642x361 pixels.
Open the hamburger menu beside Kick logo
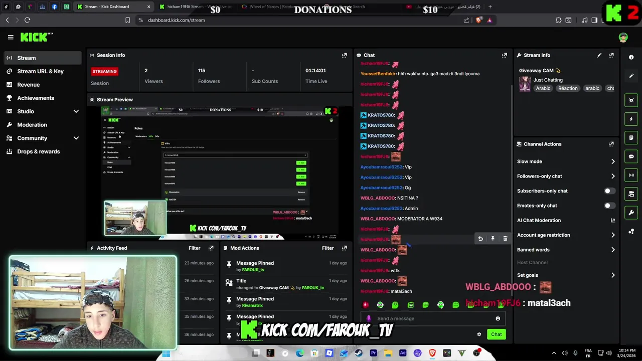click(x=11, y=37)
